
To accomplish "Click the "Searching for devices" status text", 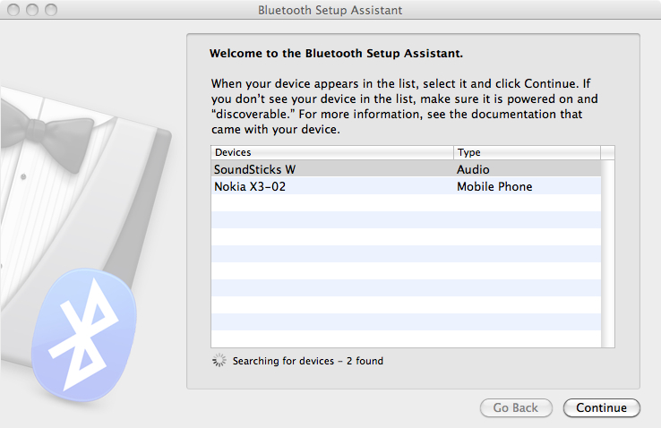I will (x=307, y=361).
